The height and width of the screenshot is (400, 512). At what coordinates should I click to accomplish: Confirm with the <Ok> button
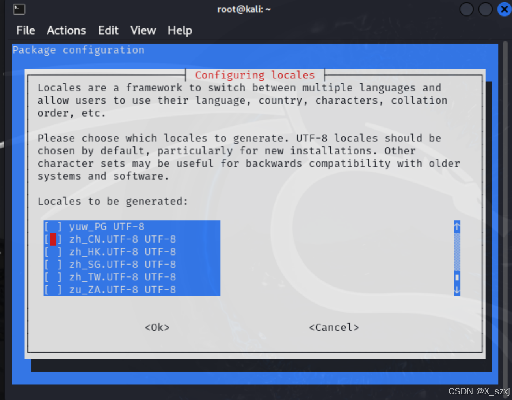[x=157, y=327]
